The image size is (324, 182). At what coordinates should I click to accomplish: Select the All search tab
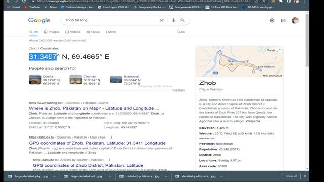tap(33, 32)
